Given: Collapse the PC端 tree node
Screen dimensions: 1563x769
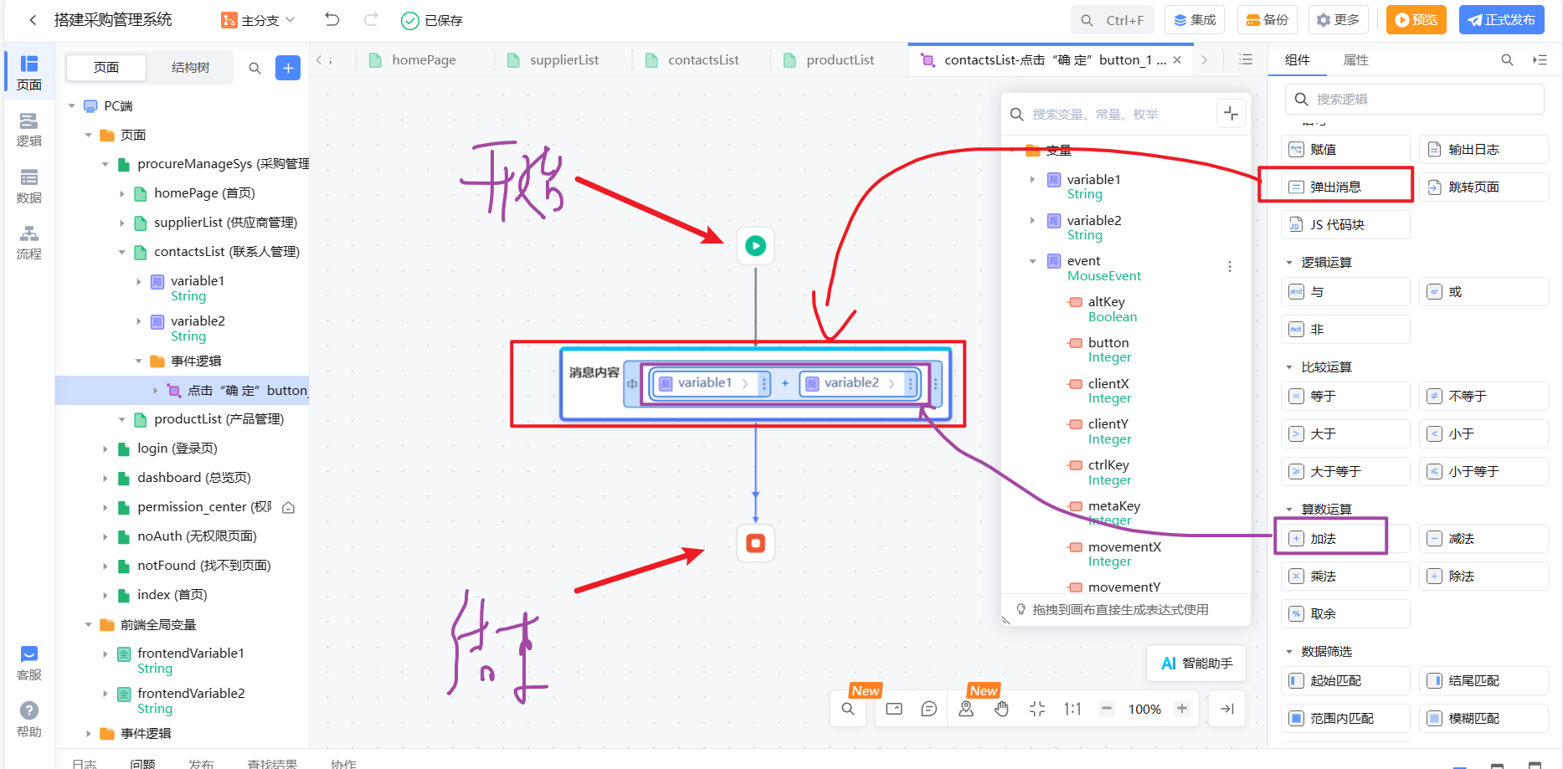Looking at the screenshot, I should (x=72, y=106).
